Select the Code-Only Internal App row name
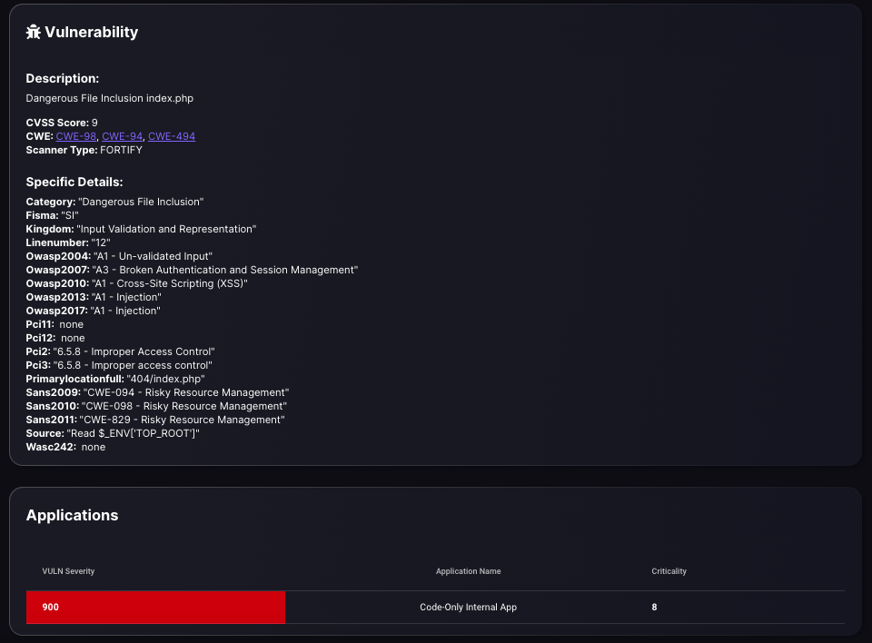872x643 pixels. pos(469,607)
